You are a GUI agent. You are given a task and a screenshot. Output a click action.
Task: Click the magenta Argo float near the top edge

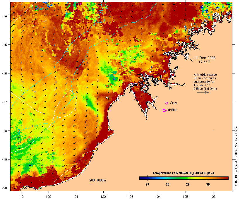[79, 4]
